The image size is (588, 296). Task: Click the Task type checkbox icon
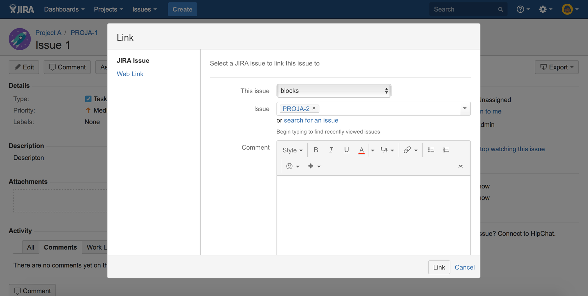(88, 99)
